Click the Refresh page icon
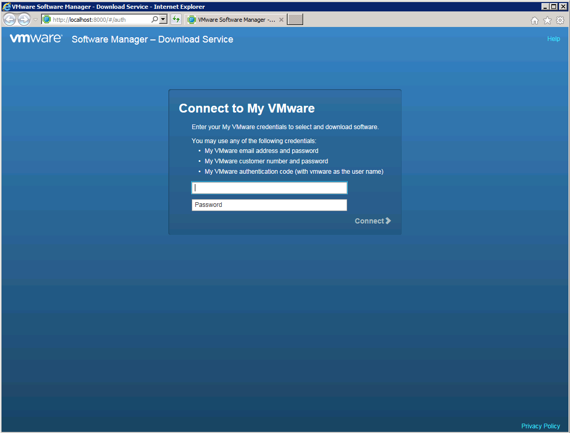Screen dimensions: 570x433 [x=176, y=20]
